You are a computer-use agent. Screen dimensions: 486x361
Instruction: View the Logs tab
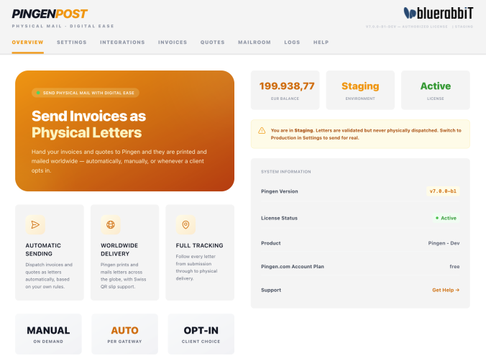pos(292,42)
